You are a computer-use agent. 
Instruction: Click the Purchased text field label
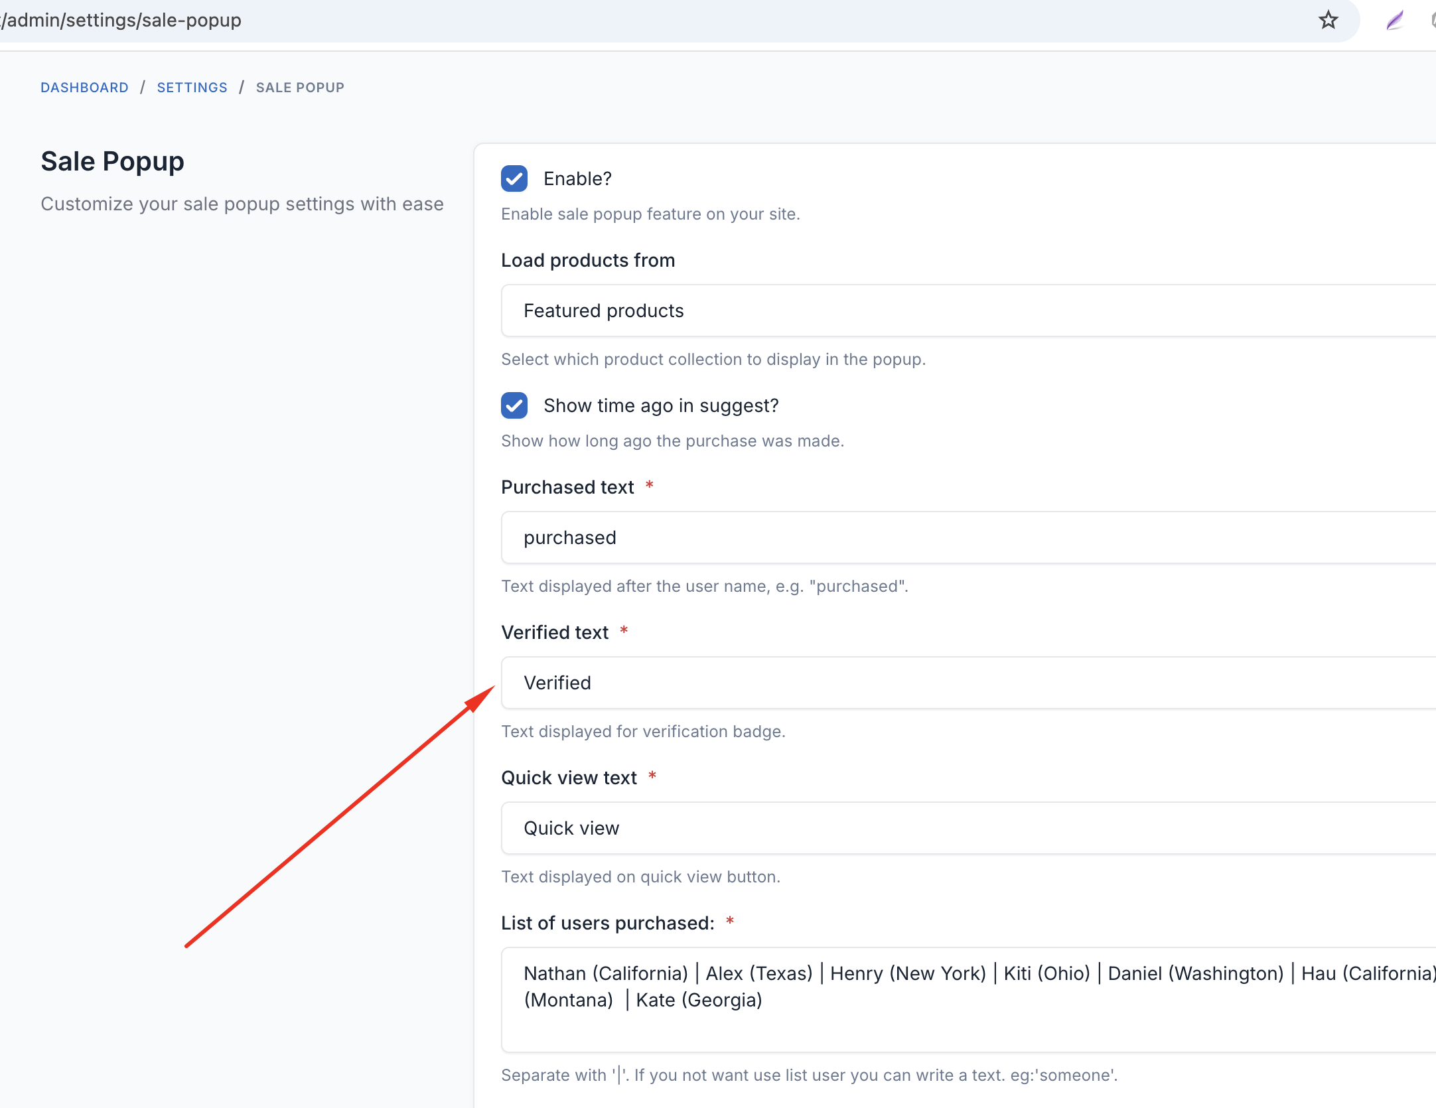[567, 487]
